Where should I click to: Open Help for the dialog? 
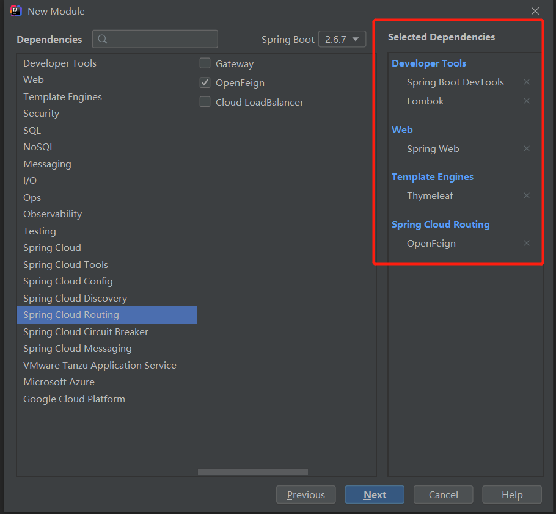[512, 494]
